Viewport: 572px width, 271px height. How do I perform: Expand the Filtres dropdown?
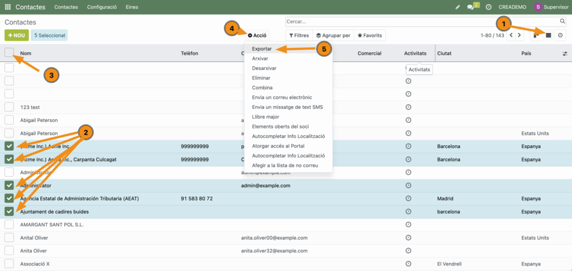pyautogui.click(x=299, y=35)
